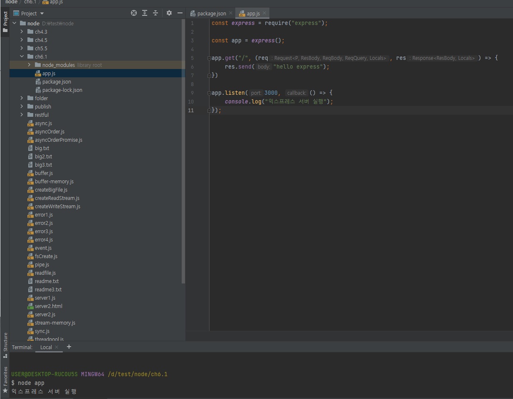Fold the app.get code block at line 5
The height and width of the screenshot is (399, 513).
(x=209, y=58)
